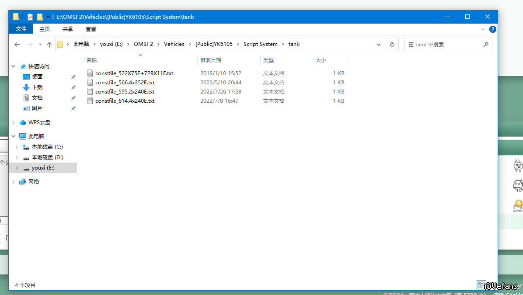Image resolution: width=523 pixels, height=295 pixels.
Task: Navigate to Vehicles in breadcrumb path
Action: [x=174, y=44]
